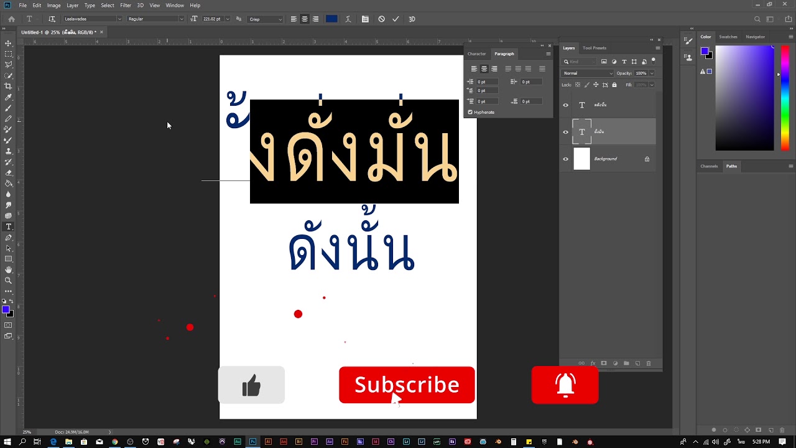Open the font style dropdown Regular

pos(182,19)
